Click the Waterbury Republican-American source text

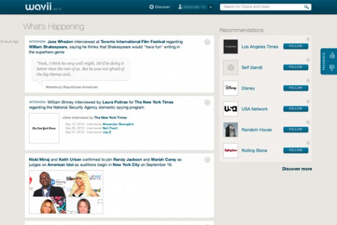click(71, 87)
